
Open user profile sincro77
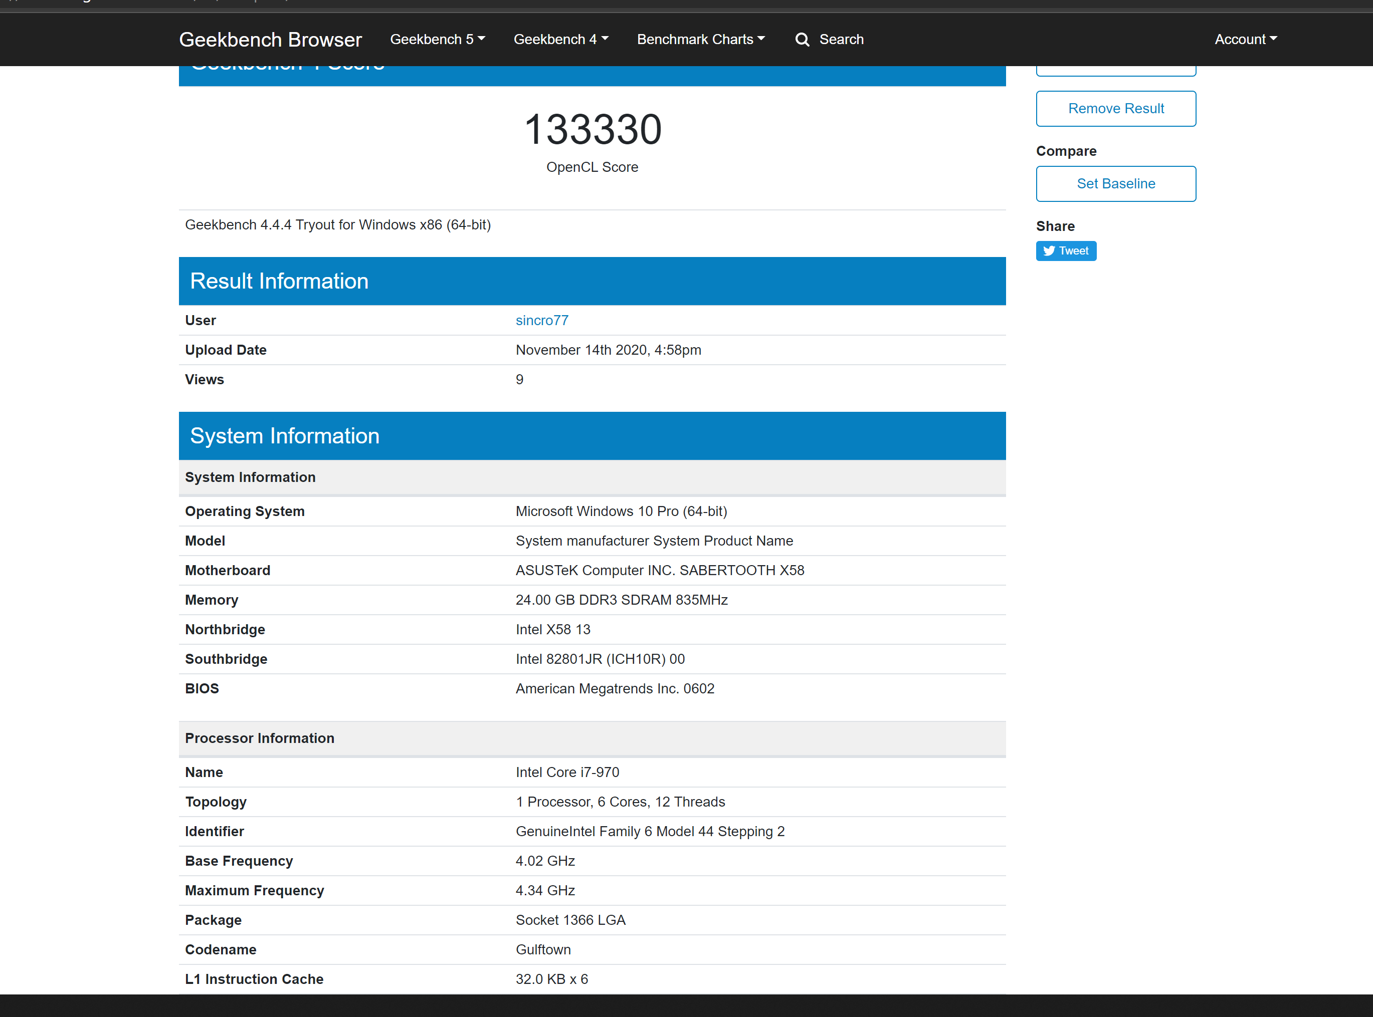(542, 320)
